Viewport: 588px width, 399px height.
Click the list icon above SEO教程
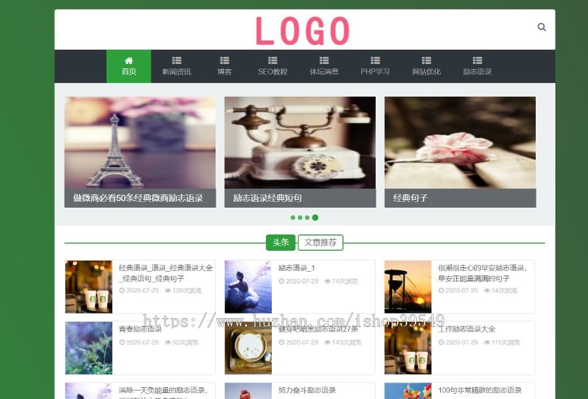point(272,60)
